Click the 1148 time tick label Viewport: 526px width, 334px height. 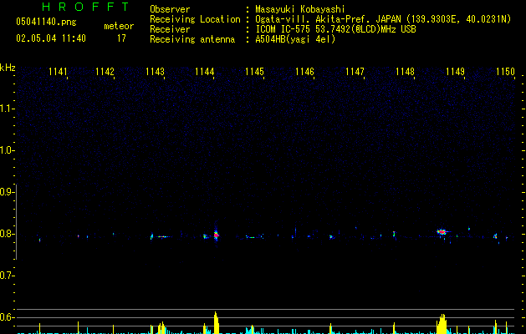pos(405,72)
